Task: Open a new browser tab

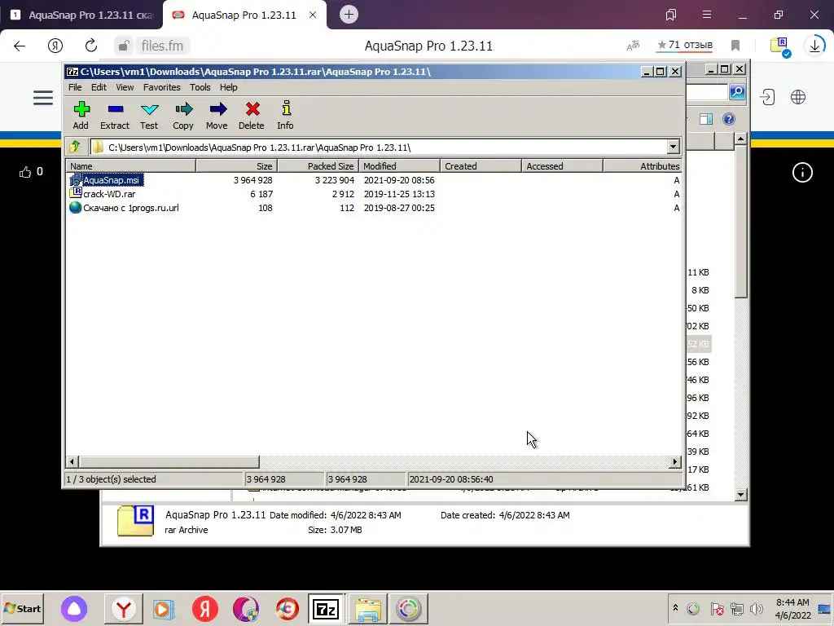Action: click(x=349, y=15)
